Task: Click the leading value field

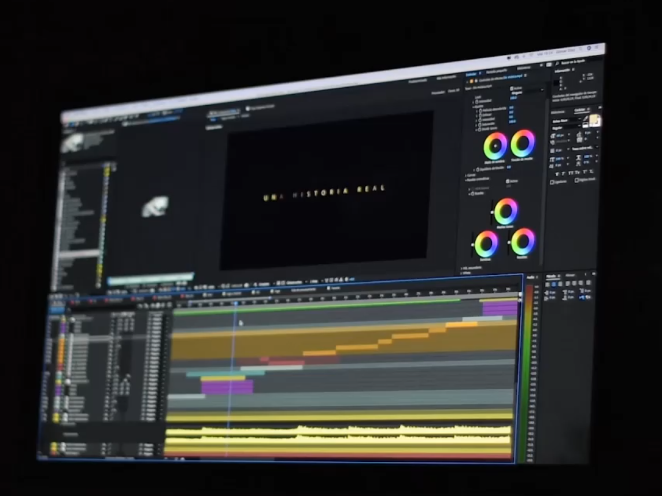Action: coord(587,133)
